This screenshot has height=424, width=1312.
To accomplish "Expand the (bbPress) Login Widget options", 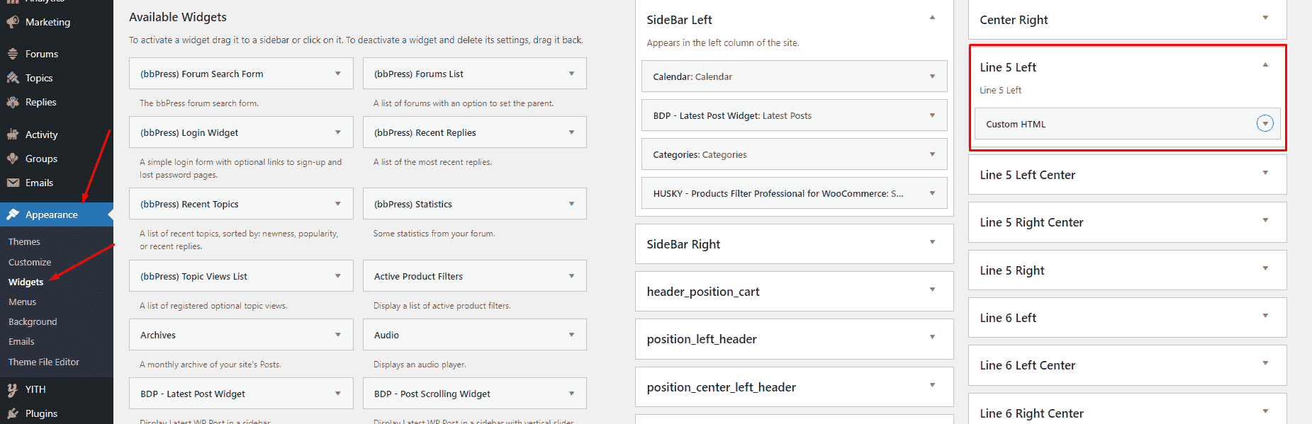I will click(x=338, y=132).
